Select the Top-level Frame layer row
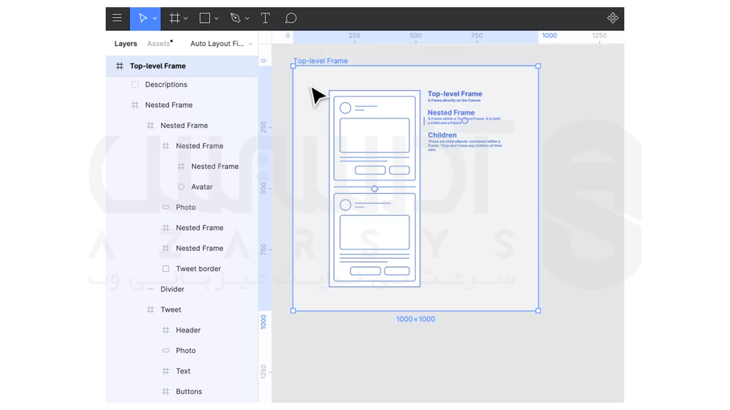This screenshot has height=410, width=730. (x=182, y=66)
